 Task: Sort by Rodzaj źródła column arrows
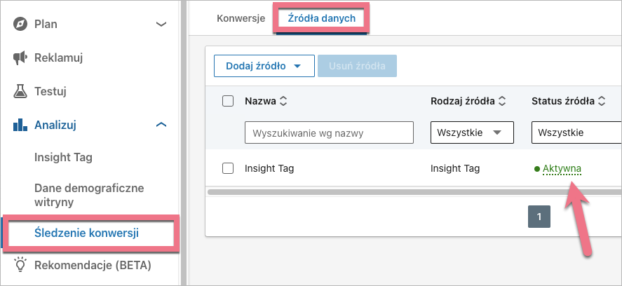pos(502,102)
